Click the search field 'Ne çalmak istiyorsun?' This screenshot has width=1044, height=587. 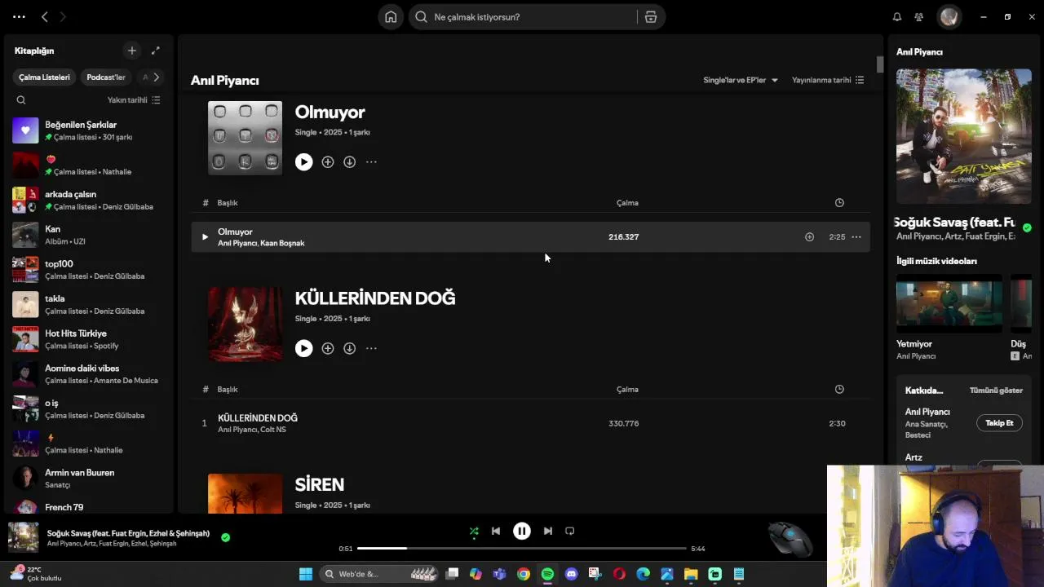pos(524,17)
